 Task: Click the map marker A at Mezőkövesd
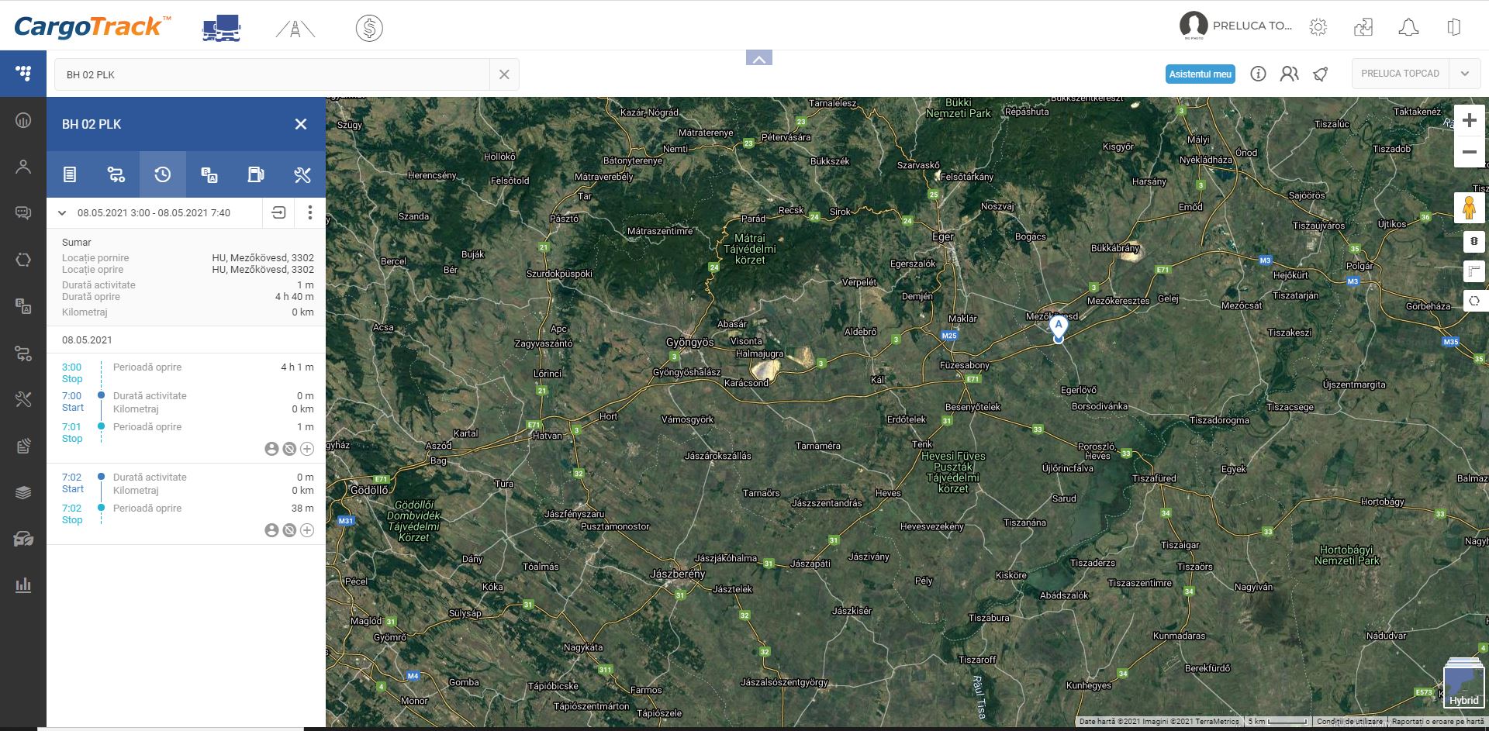1058,327
